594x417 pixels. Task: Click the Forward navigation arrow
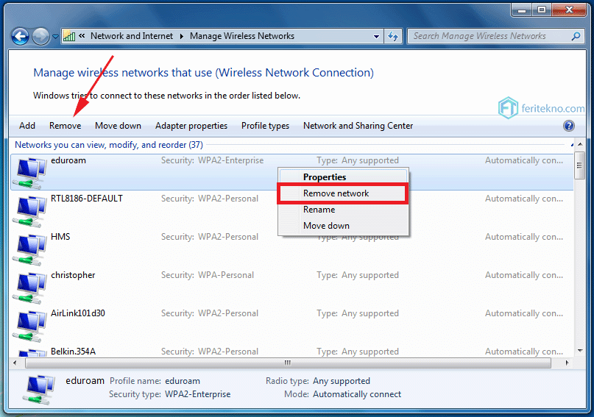41,37
